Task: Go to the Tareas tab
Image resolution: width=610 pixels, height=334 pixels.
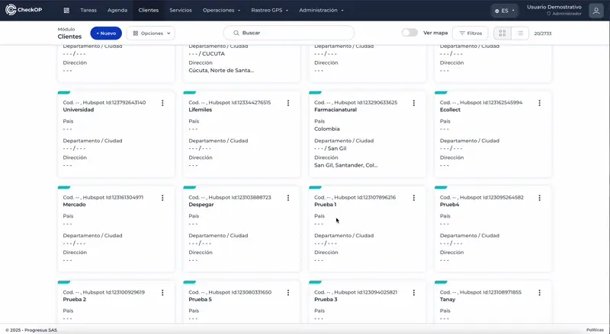Action: coord(88,11)
